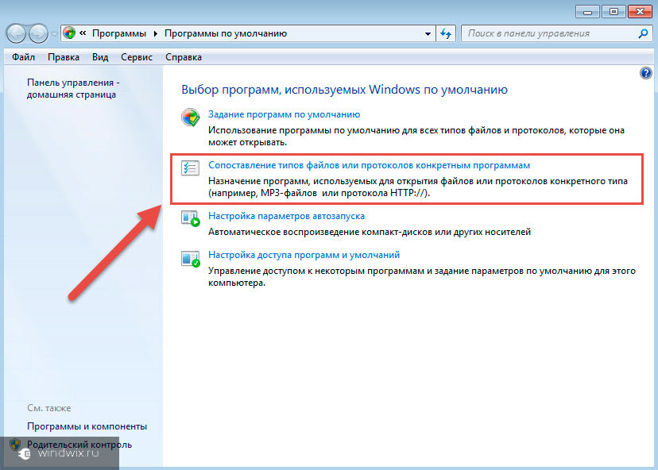Click text Автоматическое воспроизведение компакт-дисков
The image size is (658, 470).
[x=370, y=232]
